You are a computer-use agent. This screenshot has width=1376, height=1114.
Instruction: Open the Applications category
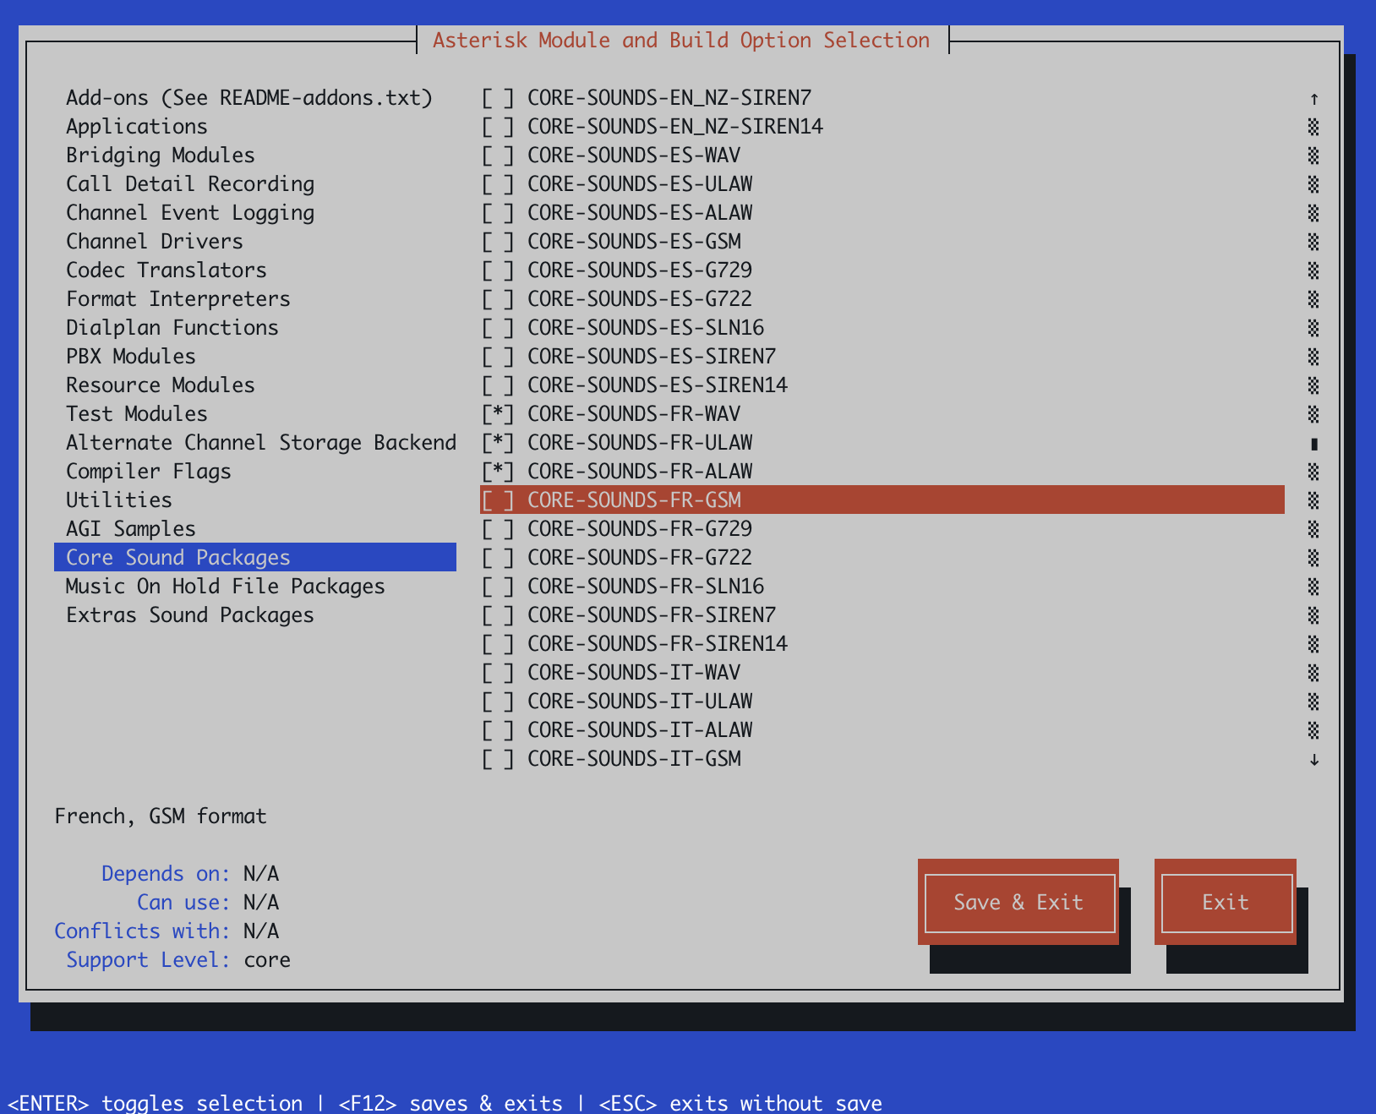(x=137, y=127)
